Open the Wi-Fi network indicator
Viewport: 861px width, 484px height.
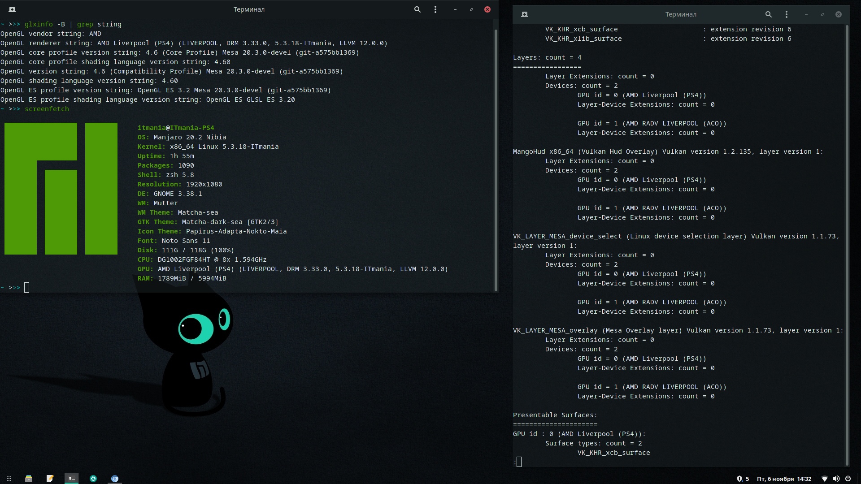[826, 479]
